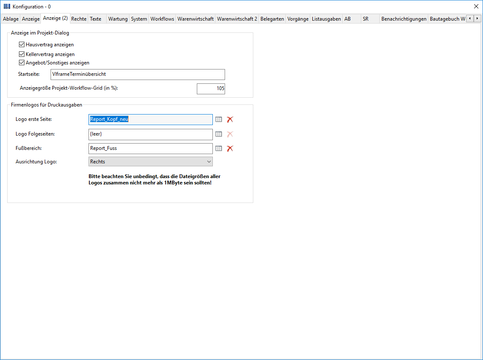Remove the Logo erste Seite entry

(230, 120)
